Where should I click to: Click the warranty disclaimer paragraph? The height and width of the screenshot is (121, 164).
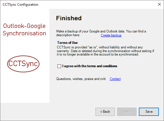point(105,51)
